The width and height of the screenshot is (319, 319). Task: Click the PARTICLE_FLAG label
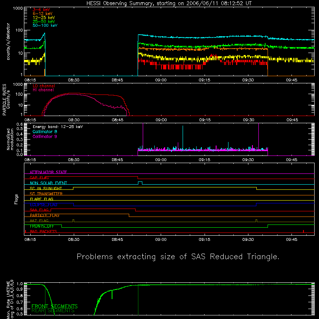pyautogui.click(x=45, y=215)
